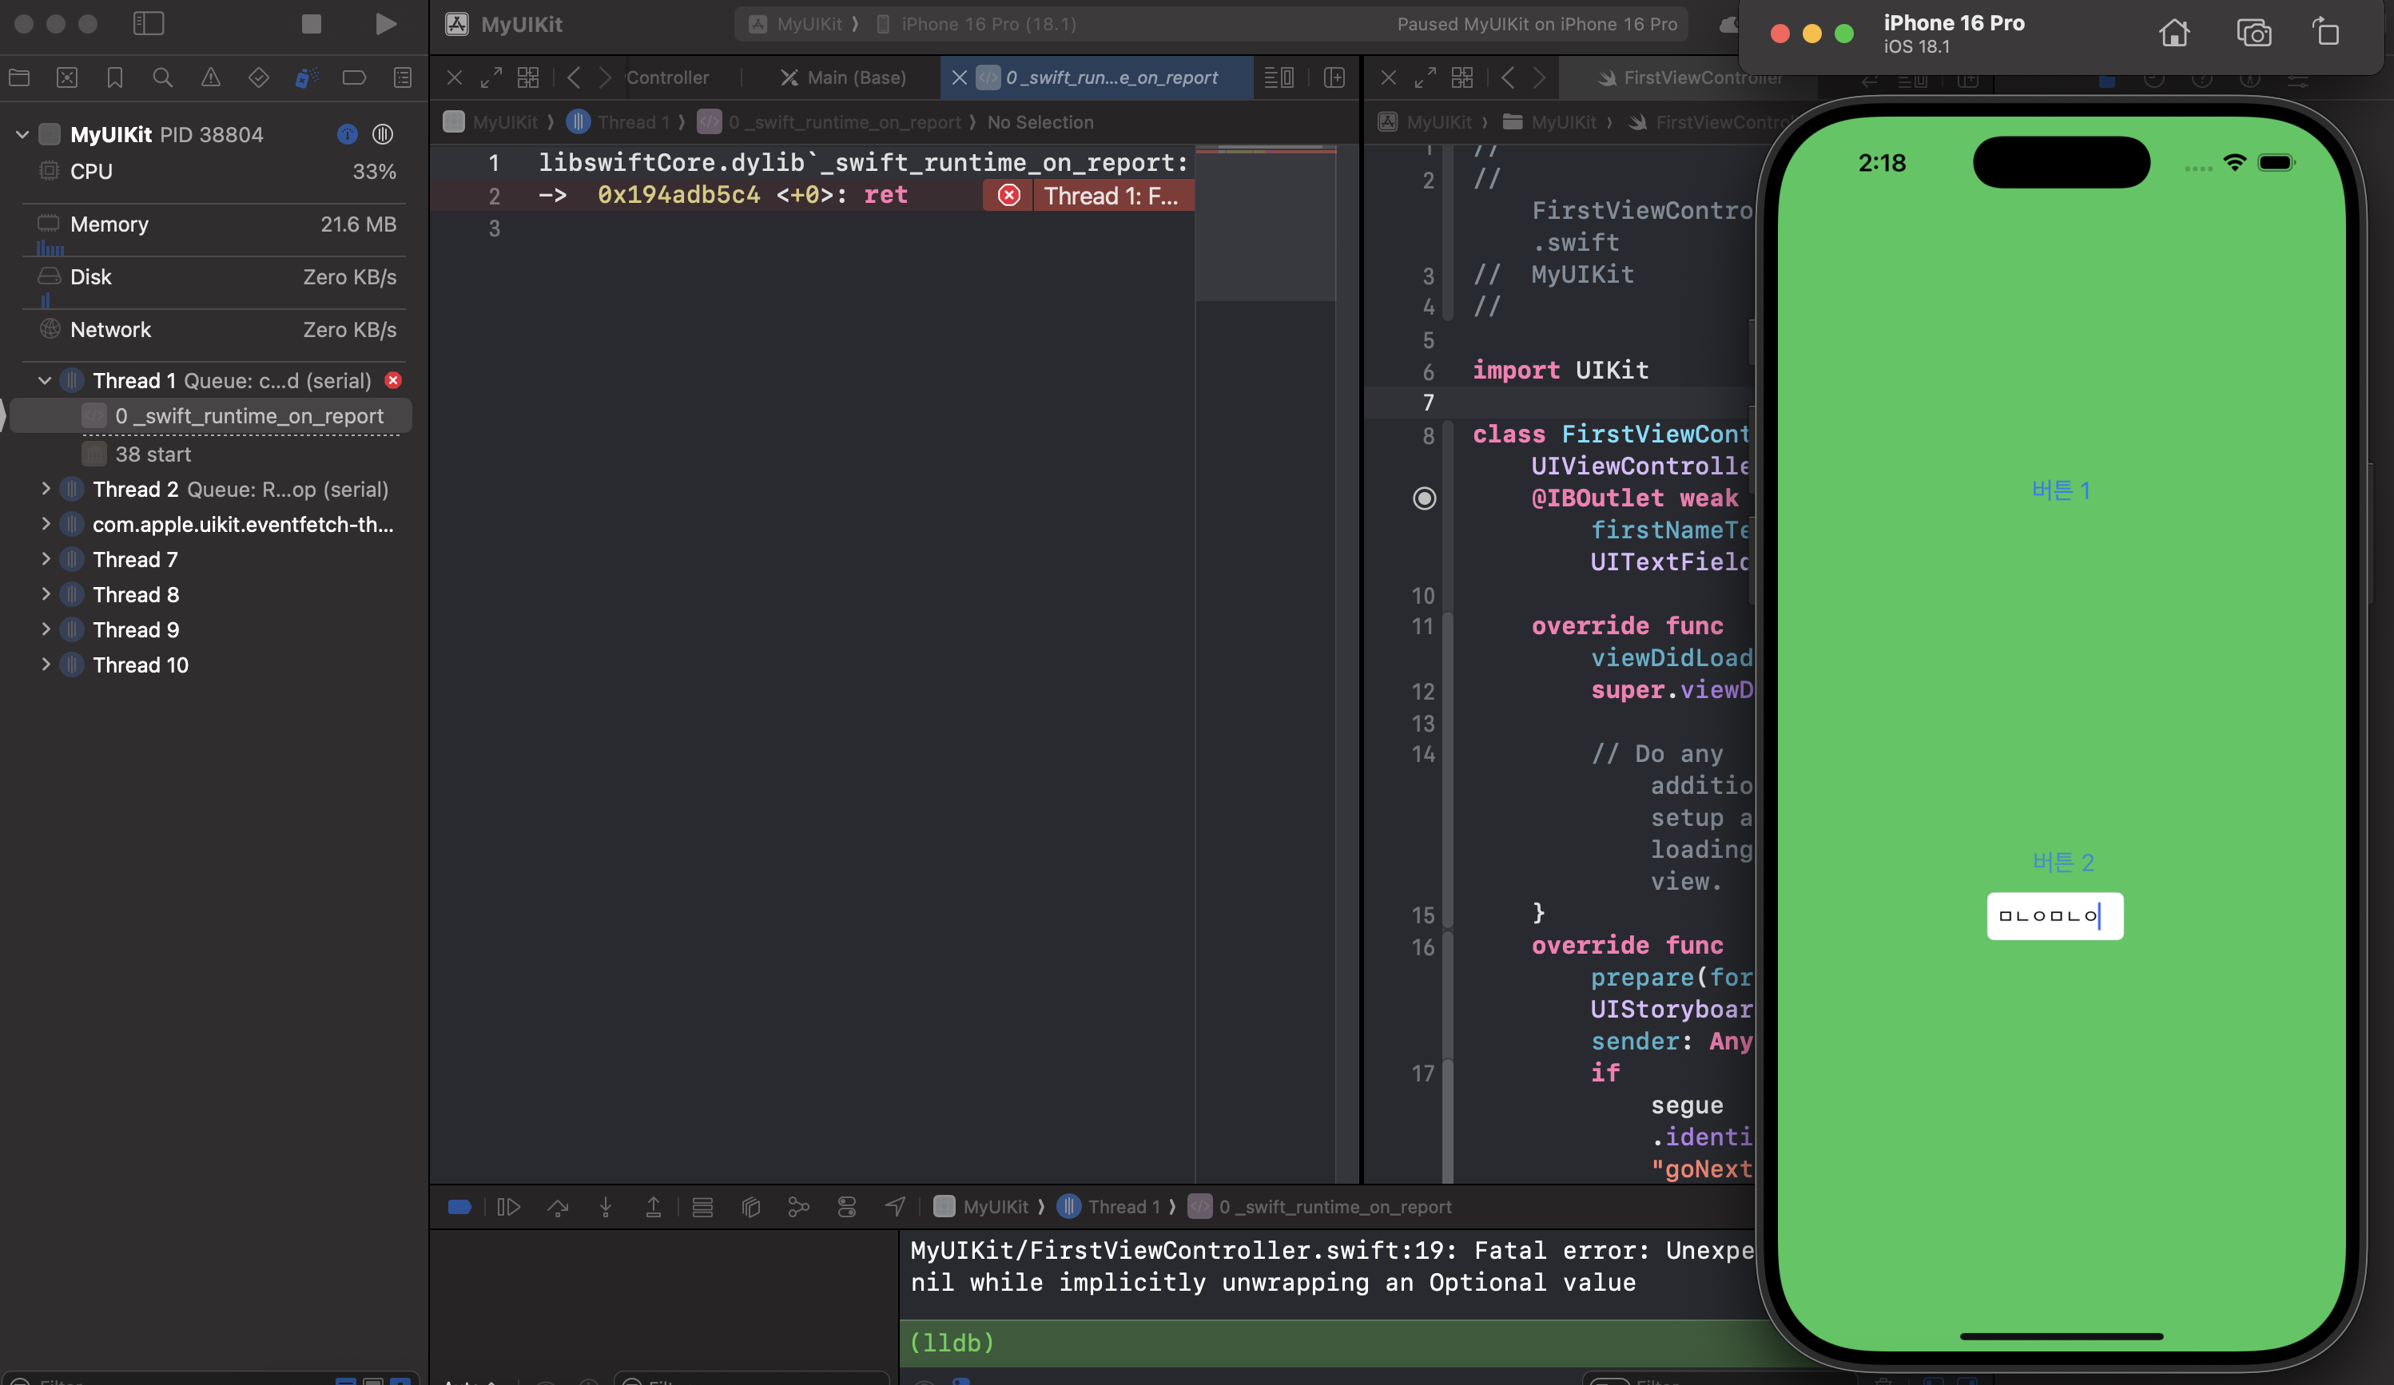Click the text field in simulator
This screenshot has height=1385, width=2394.
[2054, 916]
